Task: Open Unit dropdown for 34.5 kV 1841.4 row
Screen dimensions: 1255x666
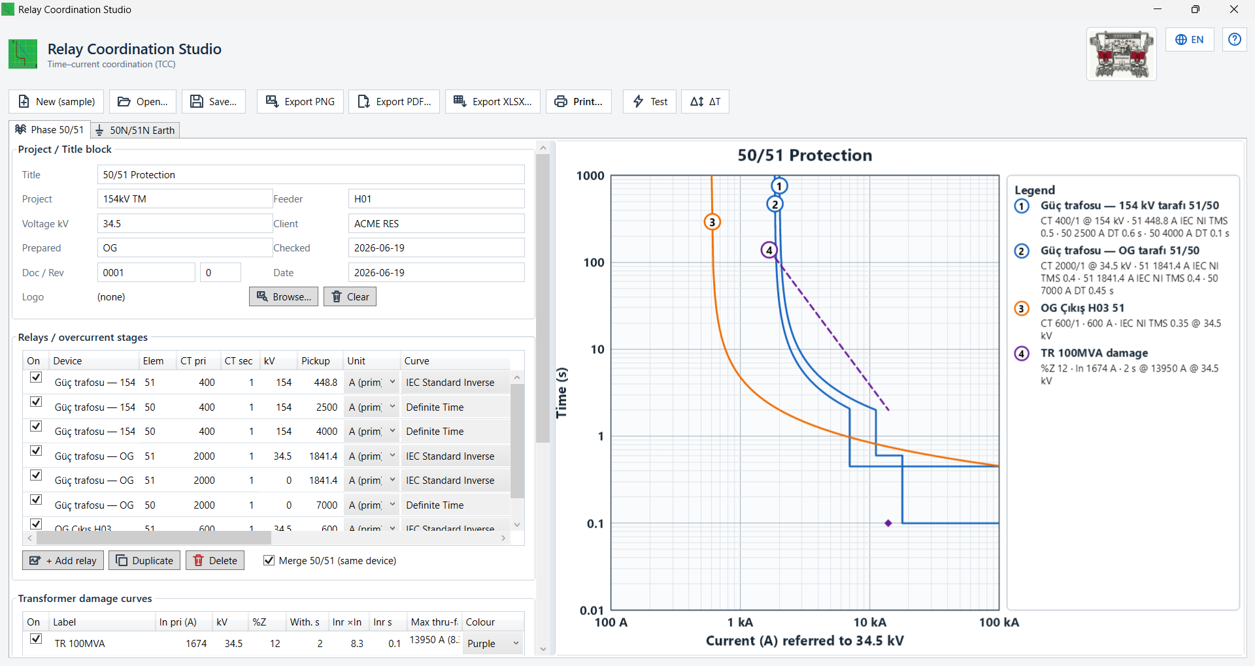Action: 373,456
